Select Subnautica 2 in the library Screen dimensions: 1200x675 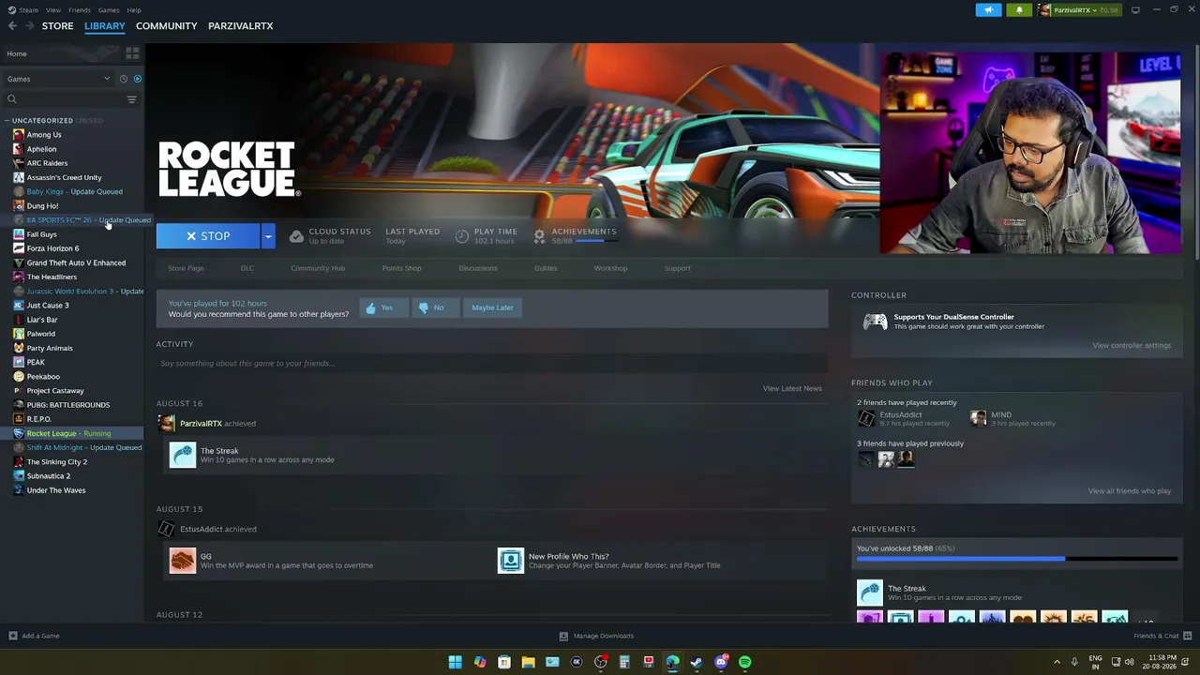tap(49, 476)
